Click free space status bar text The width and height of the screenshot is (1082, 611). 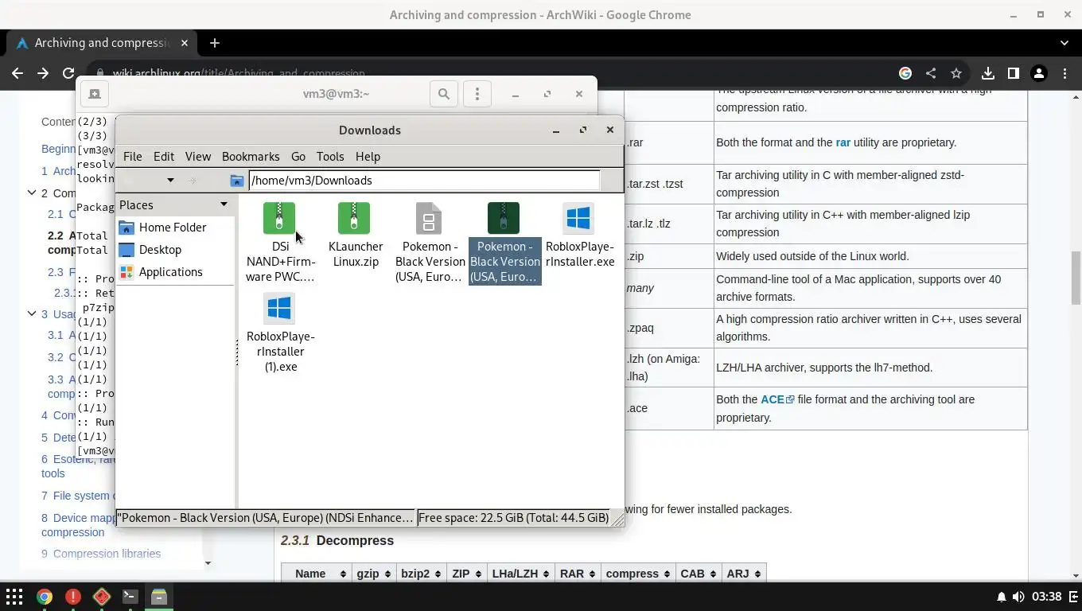(513, 518)
